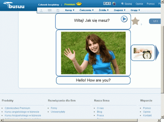The image size is (164, 122).
Task: Click the Rozwiązania dla firm heading
Action: coord(62,100)
